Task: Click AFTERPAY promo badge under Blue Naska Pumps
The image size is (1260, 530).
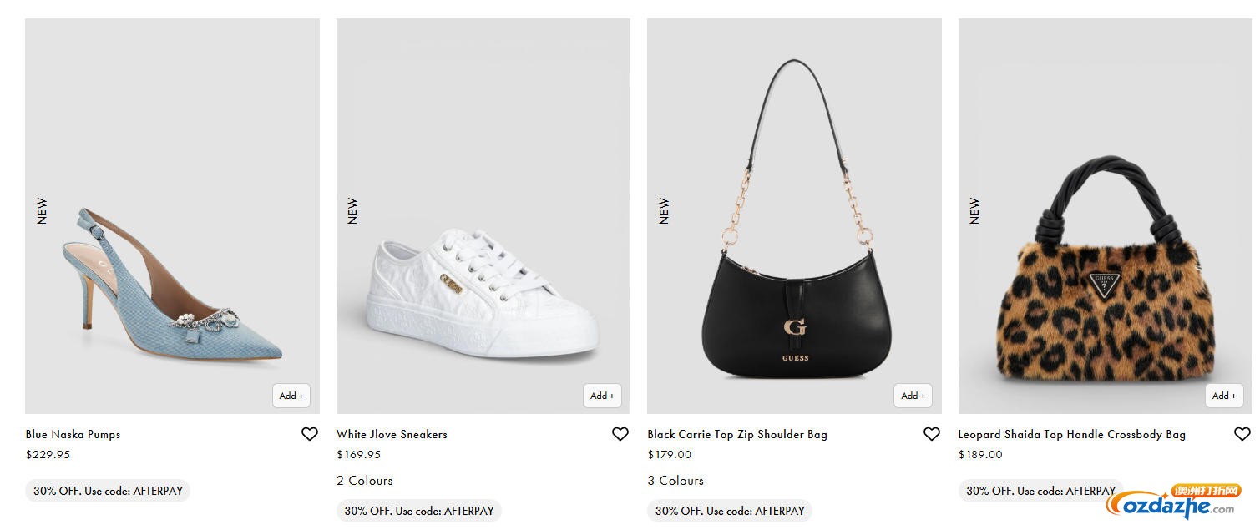Action: (108, 491)
